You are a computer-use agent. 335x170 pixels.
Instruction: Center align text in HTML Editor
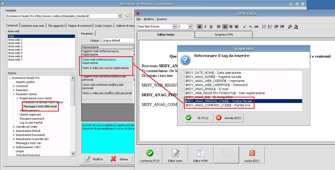tap(225, 27)
